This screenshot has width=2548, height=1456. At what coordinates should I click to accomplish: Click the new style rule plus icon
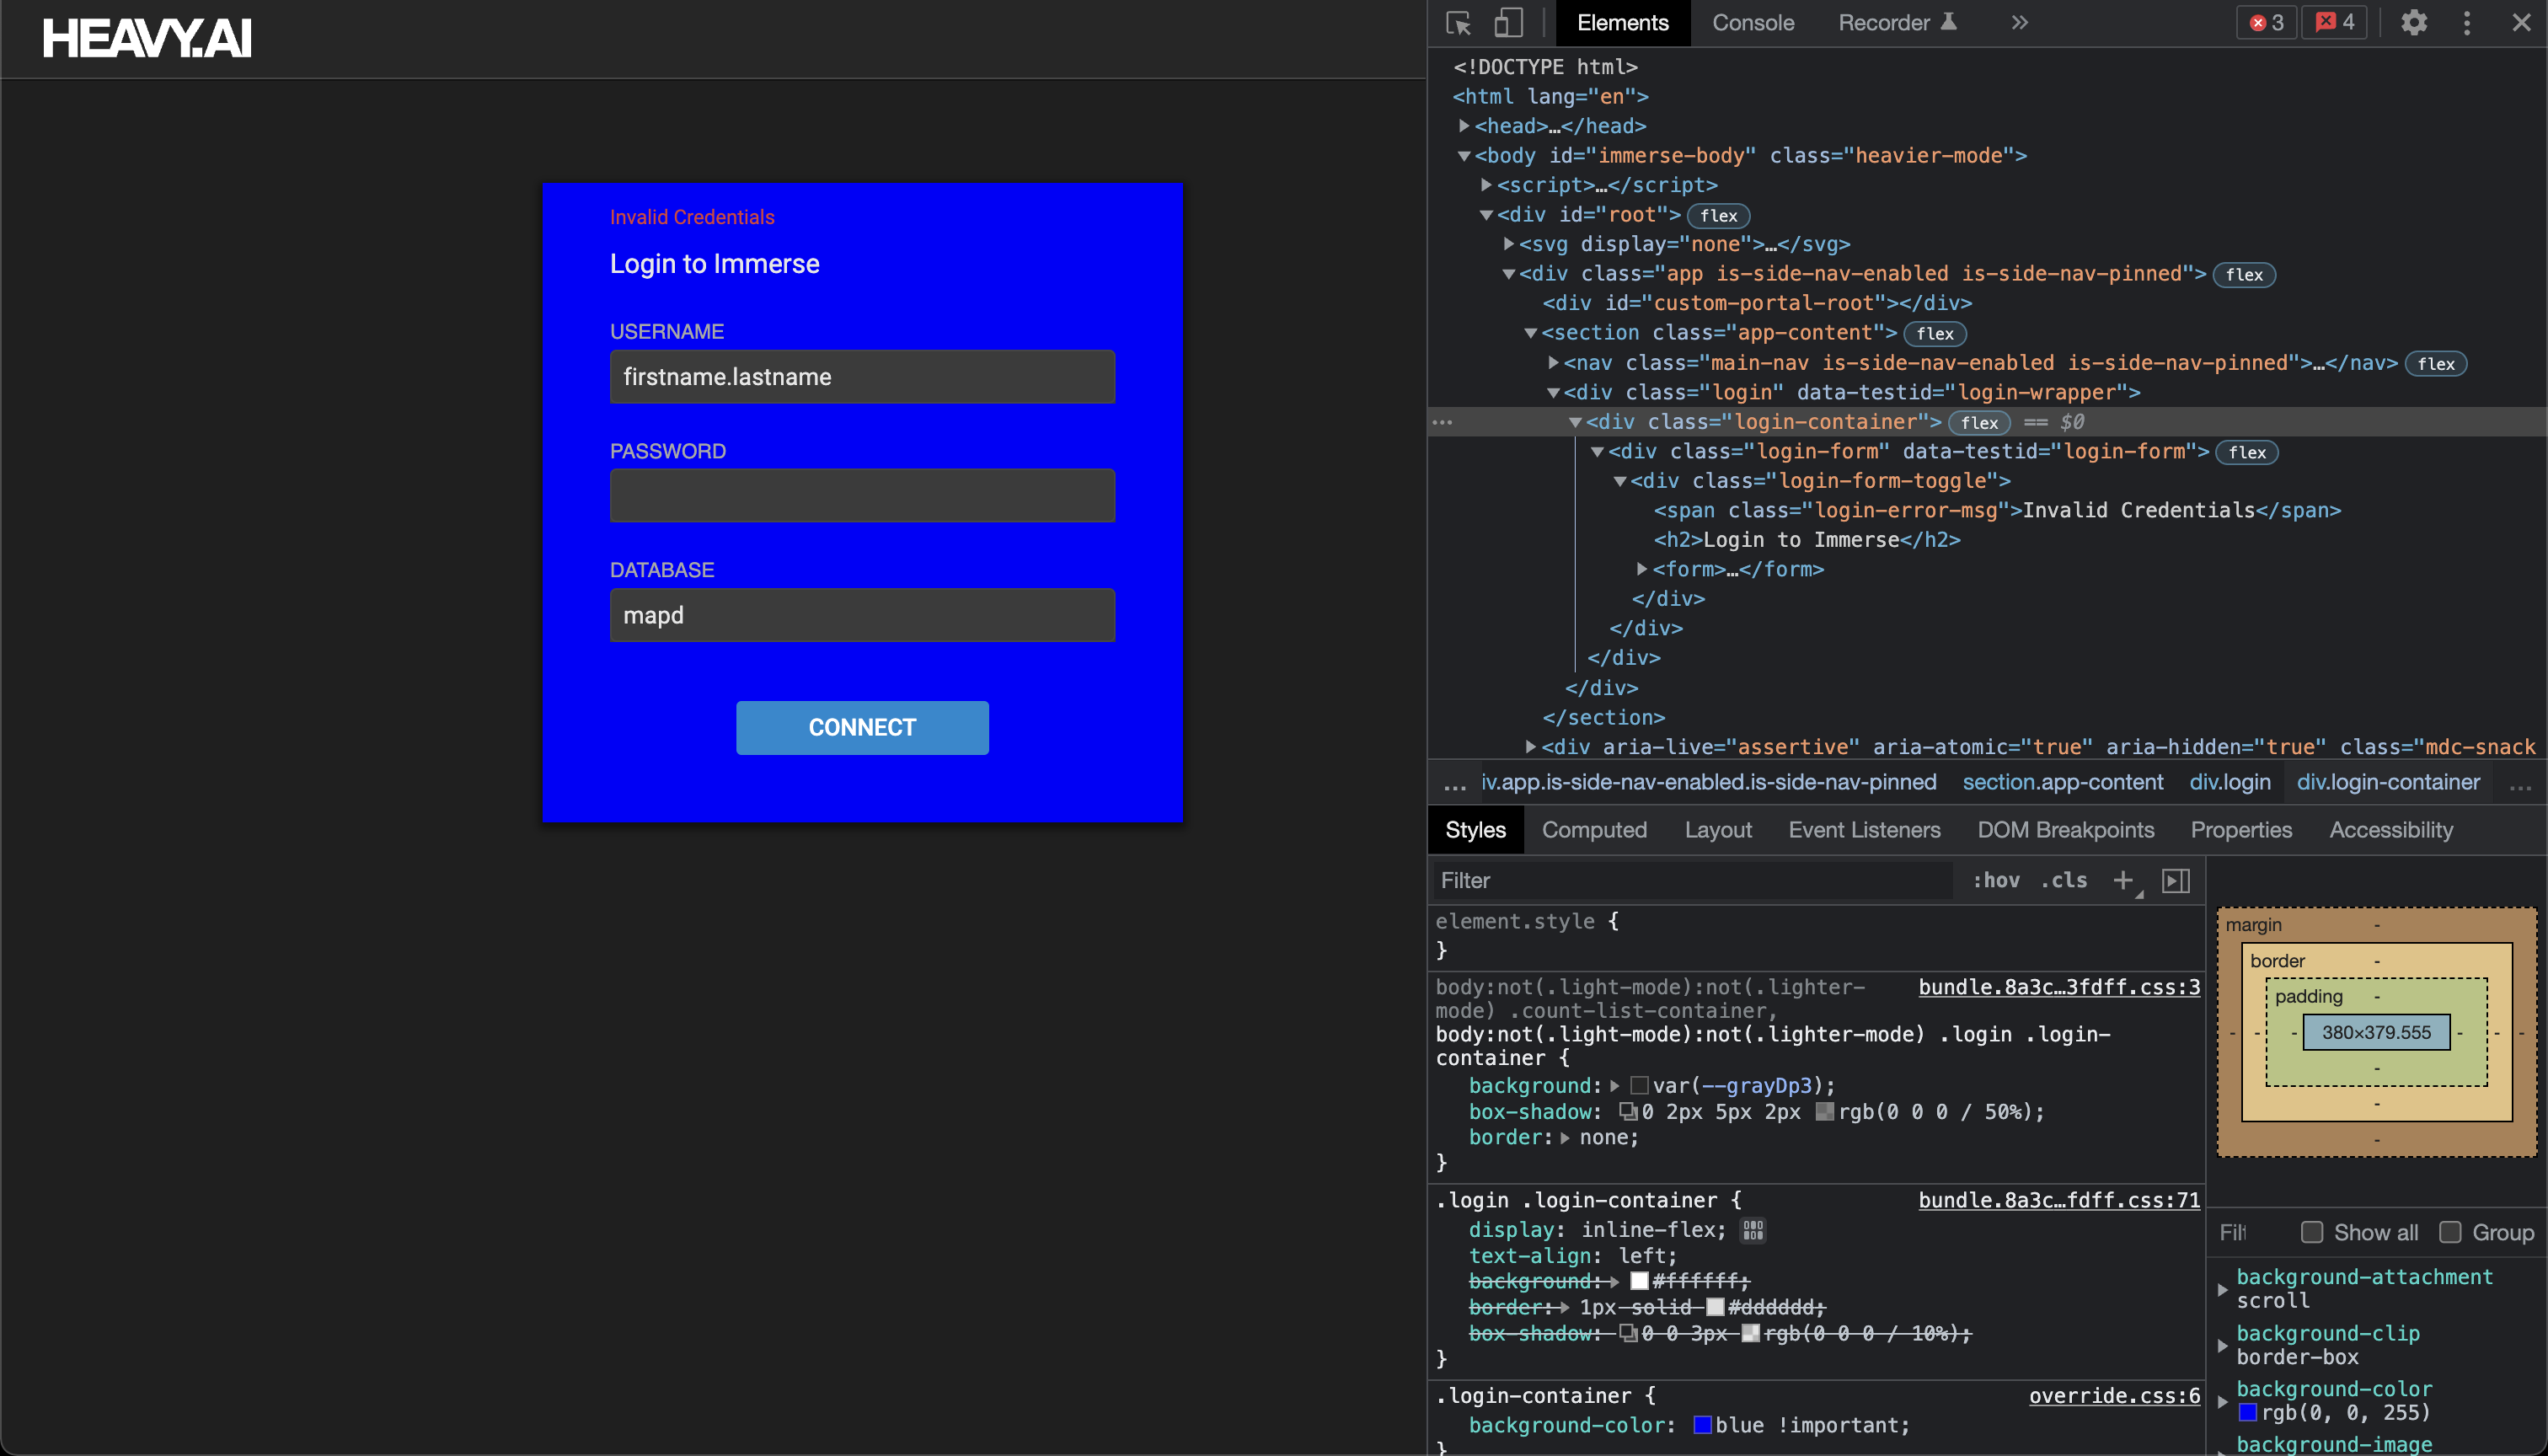2122,880
